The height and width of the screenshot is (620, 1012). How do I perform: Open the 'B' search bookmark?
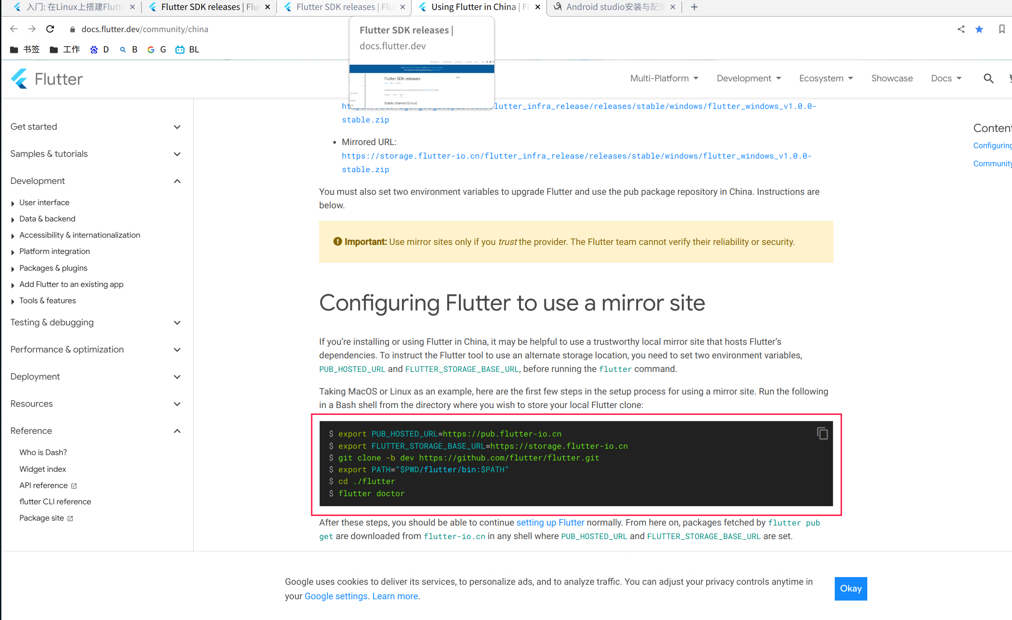point(128,49)
